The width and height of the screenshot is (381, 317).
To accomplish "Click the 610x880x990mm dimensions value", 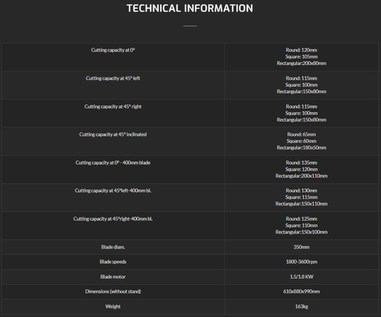I will (301, 291).
